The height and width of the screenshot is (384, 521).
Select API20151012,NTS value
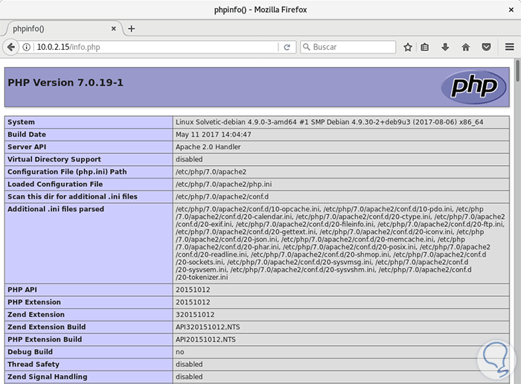click(x=205, y=339)
